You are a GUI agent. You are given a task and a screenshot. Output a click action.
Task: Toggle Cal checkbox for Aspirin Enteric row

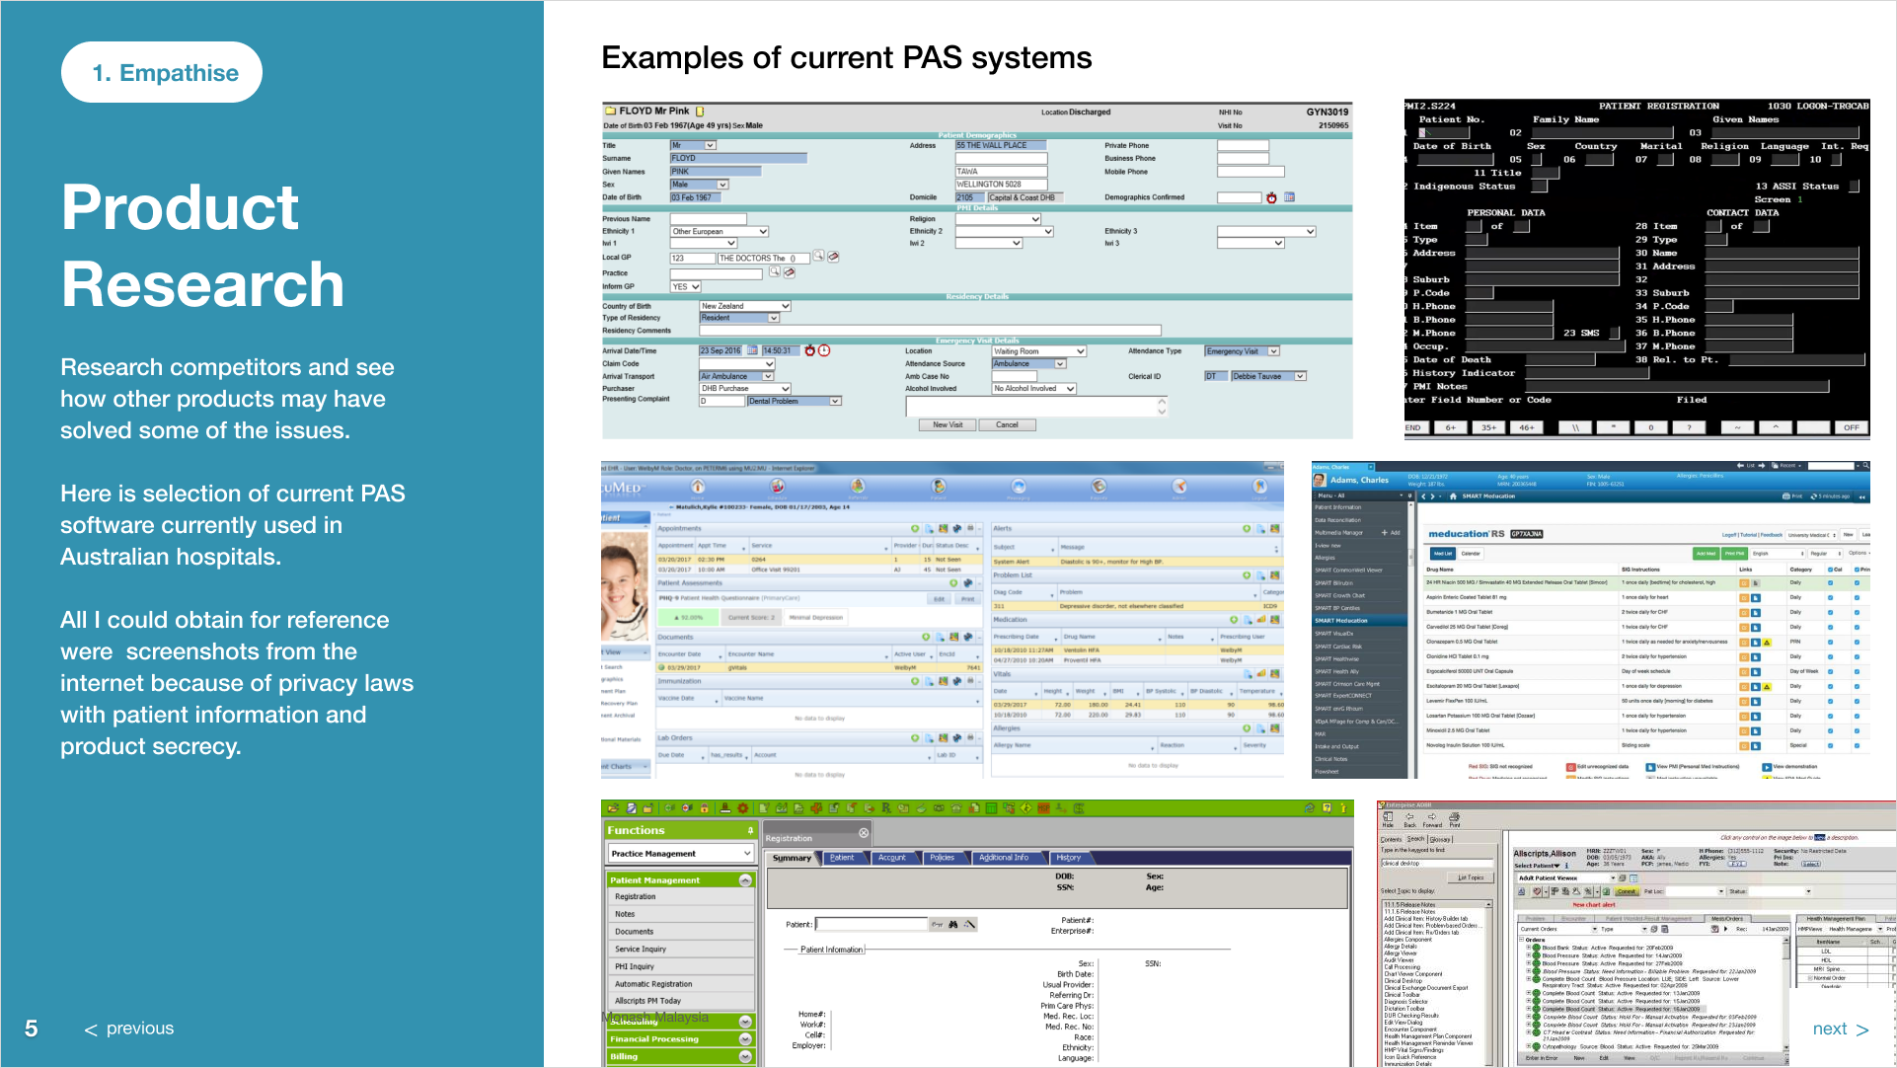pyautogui.click(x=1830, y=597)
